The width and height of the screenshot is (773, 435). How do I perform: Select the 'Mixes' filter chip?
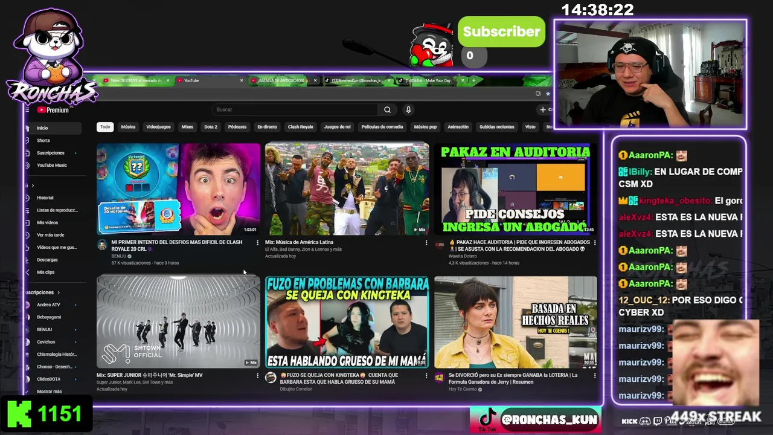(x=187, y=127)
